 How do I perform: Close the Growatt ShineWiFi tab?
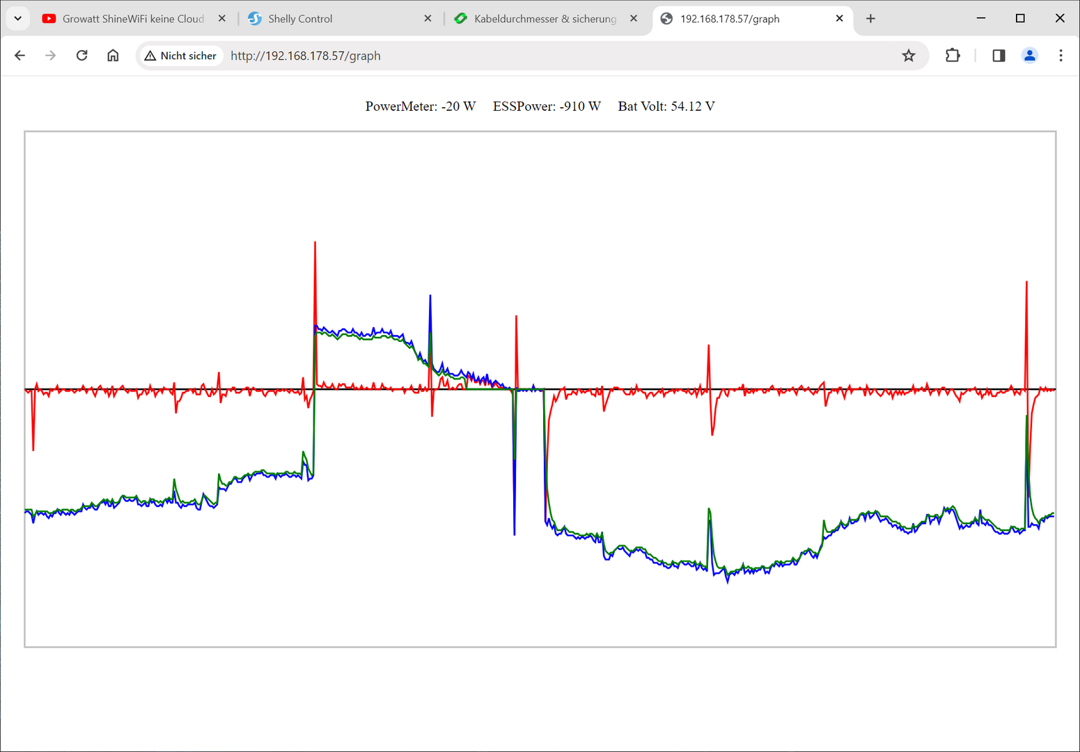click(222, 19)
